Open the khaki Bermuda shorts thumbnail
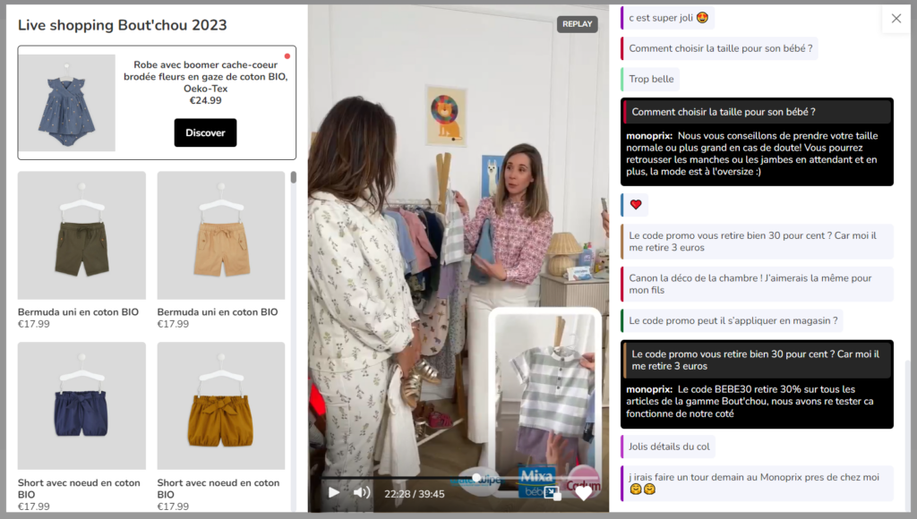917x519 pixels. pyautogui.click(x=81, y=235)
